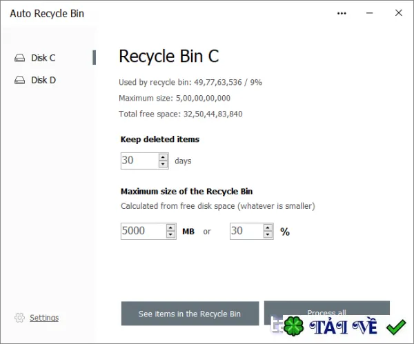
Task: Minimize the Auto Recycle Bin window
Action: (370, 13)
